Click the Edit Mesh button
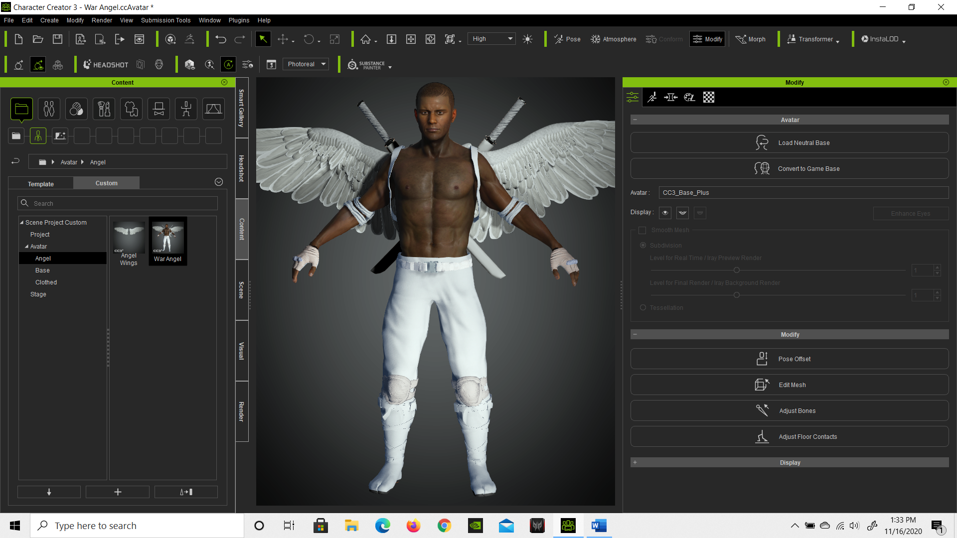 click(790, 385)
